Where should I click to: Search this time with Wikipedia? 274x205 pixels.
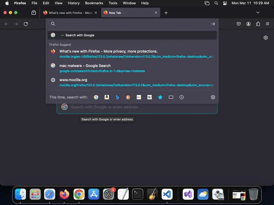point(150,97)
